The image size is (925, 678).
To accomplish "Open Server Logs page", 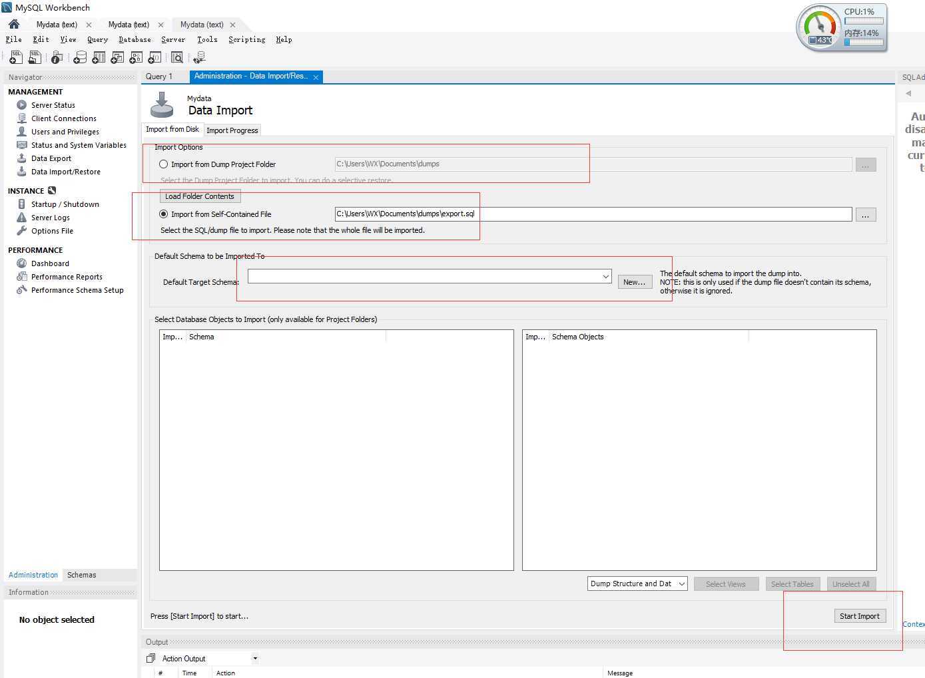I will point(51,218).
